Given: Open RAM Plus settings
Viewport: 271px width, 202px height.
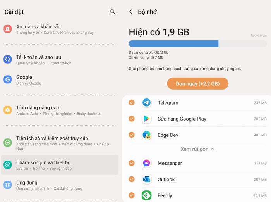Looking at the screenshot, I should [x=258, y=36].
